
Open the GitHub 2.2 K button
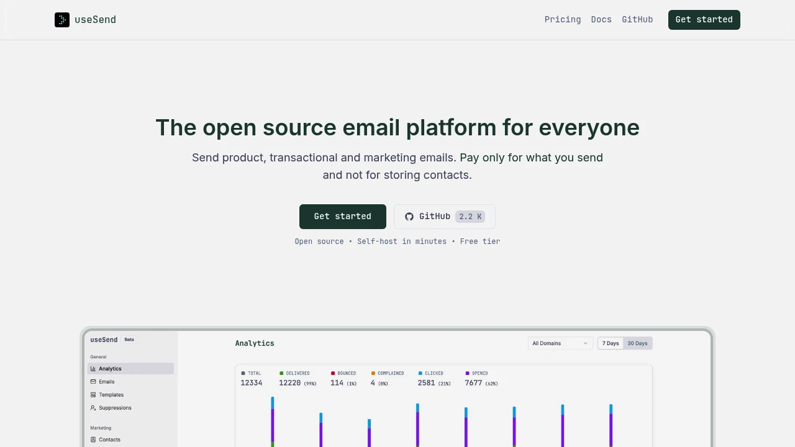(x=445, y=217)
